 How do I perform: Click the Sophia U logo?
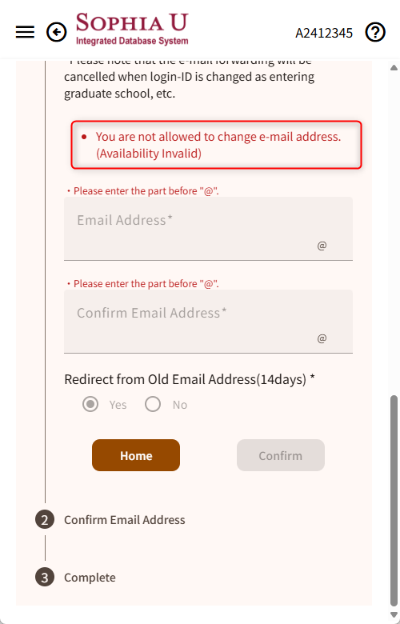pyautogui.click(x=132, y=30)
